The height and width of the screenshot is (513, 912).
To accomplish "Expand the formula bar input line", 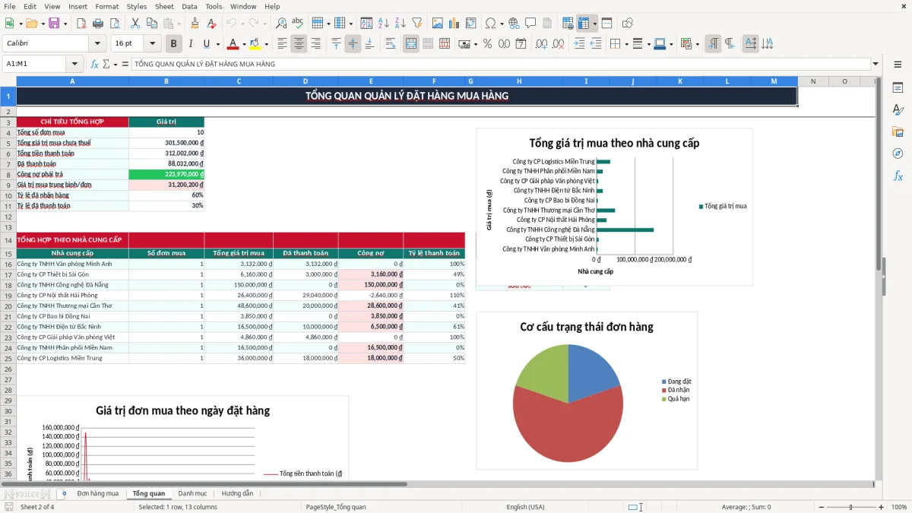I will (x=876, y=64).
